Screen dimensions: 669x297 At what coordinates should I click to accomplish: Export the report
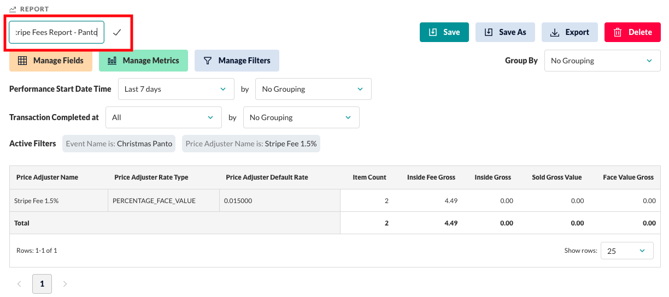click(570, 32)
